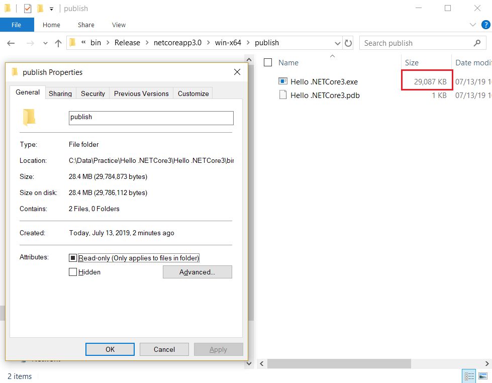Select the Hello .NETCore3.exe file
This screenshot has height=383, width=492.
(324, 81)
